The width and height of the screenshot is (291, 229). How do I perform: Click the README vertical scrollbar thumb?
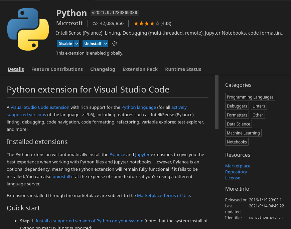pyautogui.click(x=217, y=102)
